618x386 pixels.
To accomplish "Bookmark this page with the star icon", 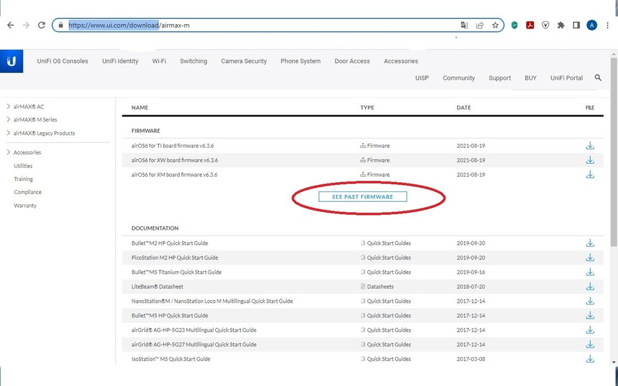I will coord(495,25).
